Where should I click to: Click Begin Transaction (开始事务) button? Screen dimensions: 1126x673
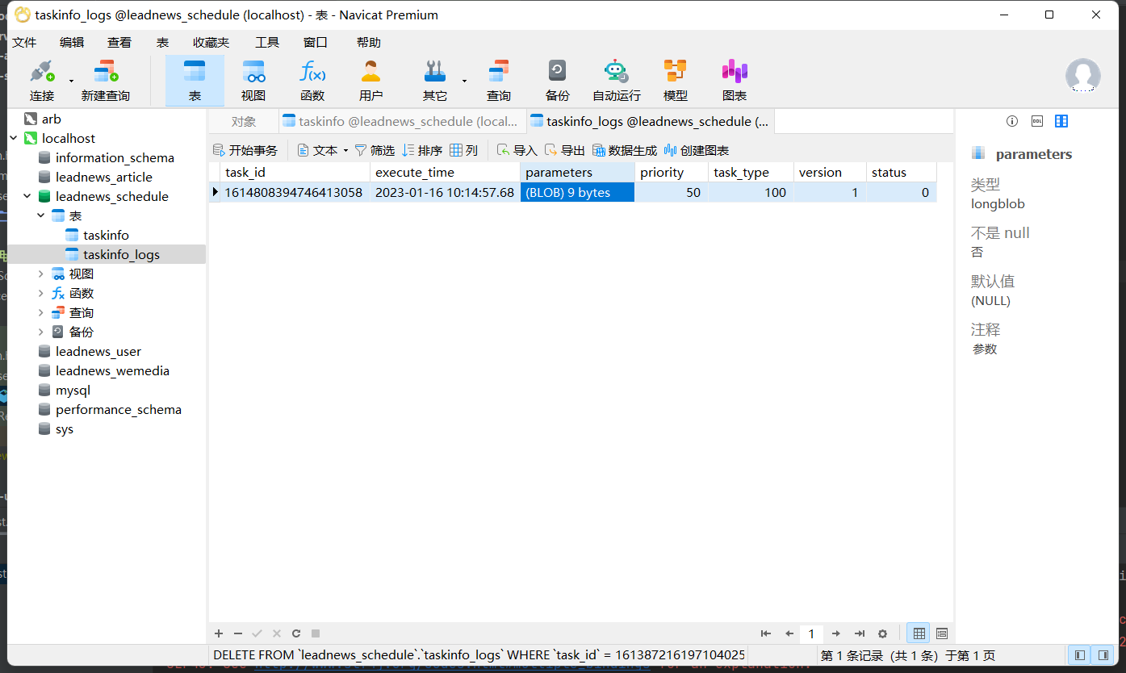(x=245, y=150)
